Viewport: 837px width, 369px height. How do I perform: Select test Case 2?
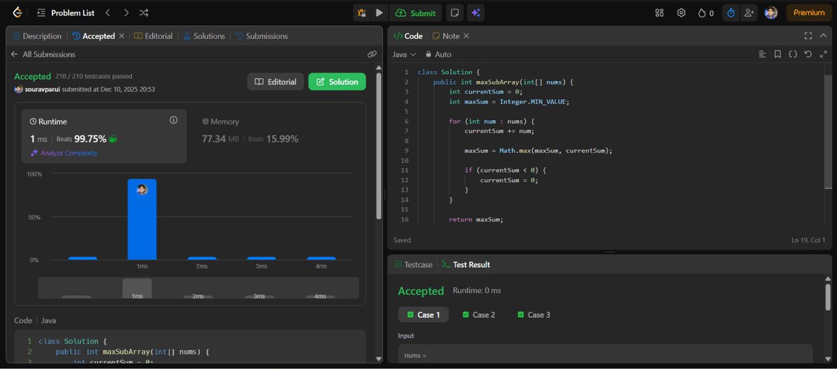coord(478,315)
